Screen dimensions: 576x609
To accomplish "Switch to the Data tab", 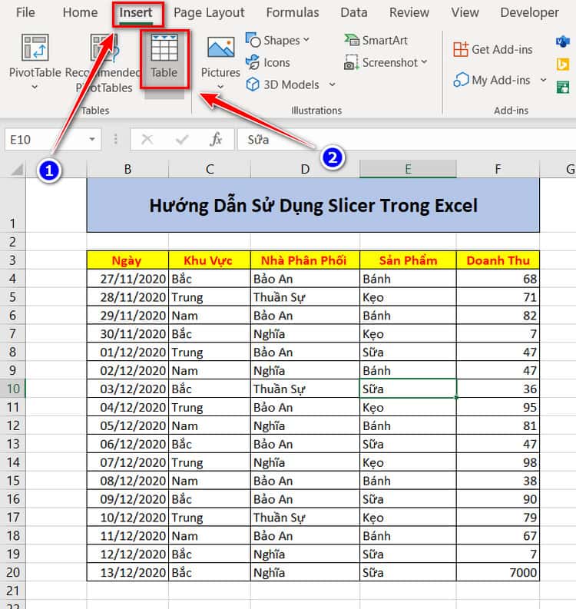I will coord(354,12).
